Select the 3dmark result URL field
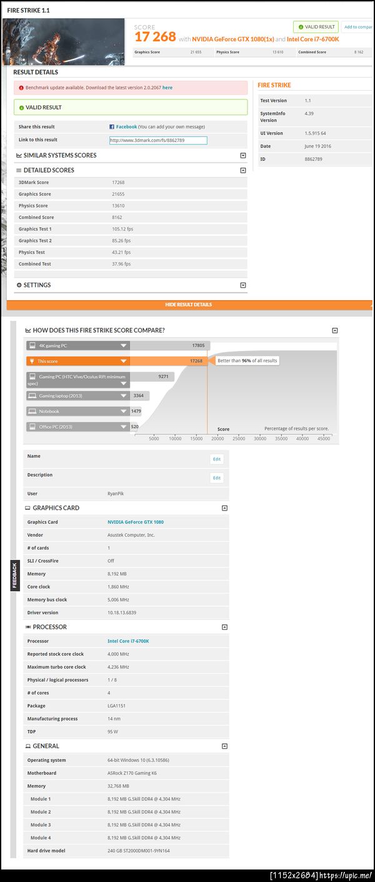This screenshot has width=375, height=882. coord(157,140)
